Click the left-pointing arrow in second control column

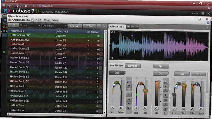click(165, 95)
